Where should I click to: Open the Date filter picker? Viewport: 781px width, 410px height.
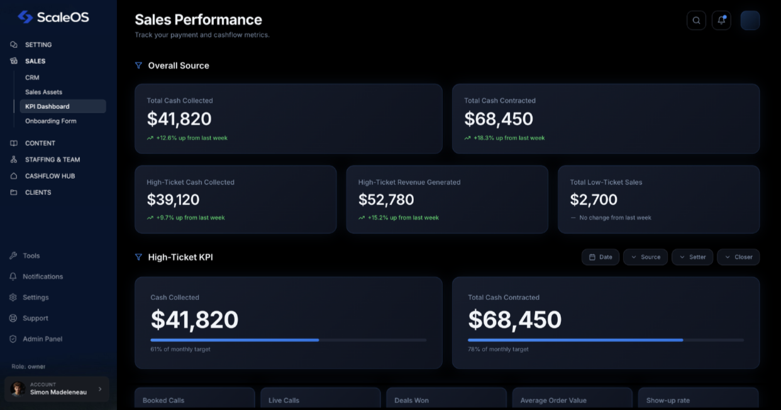[601, 257]
